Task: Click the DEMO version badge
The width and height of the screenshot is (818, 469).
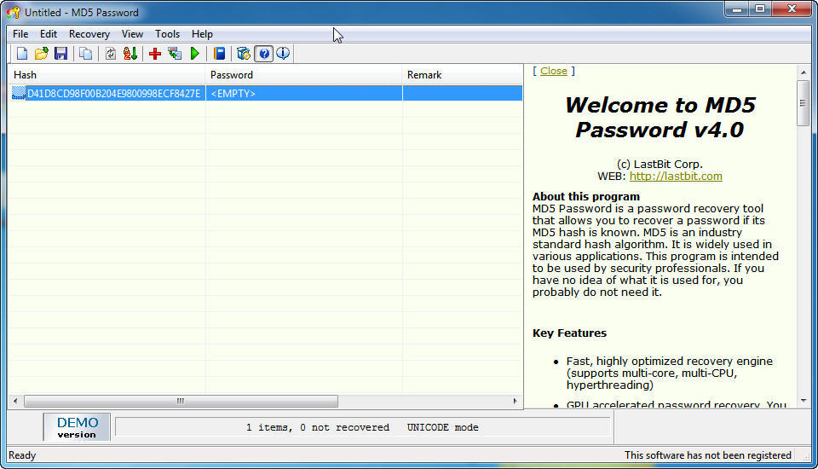Action: tap(77, 426)
